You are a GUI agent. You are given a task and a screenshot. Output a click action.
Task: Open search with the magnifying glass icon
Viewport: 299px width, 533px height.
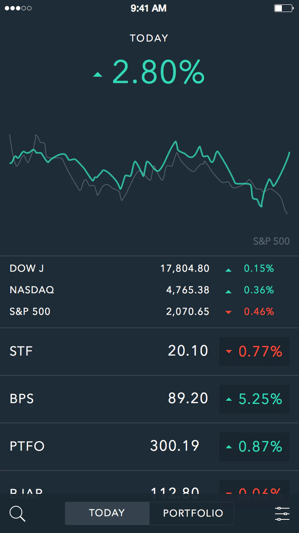pyautogui.click(x=17, y=513)
